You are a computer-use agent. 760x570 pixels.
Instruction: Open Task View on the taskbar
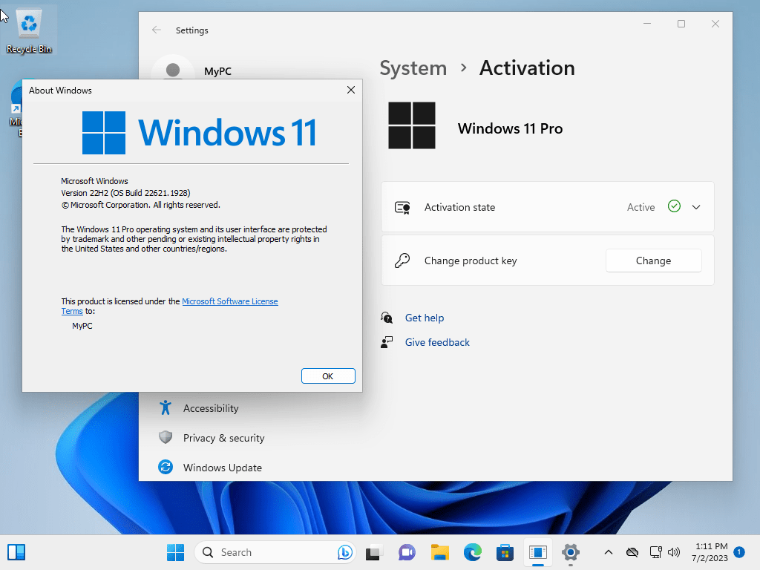(373, 552)
